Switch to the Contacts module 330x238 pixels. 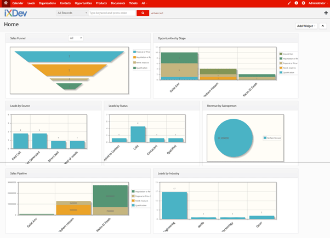(65, 3)
